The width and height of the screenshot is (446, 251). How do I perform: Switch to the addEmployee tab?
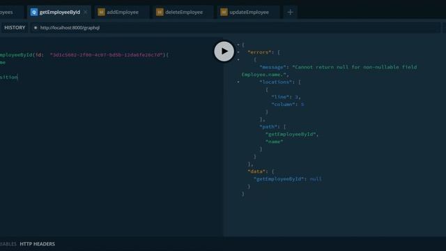(x=123, y=13)
